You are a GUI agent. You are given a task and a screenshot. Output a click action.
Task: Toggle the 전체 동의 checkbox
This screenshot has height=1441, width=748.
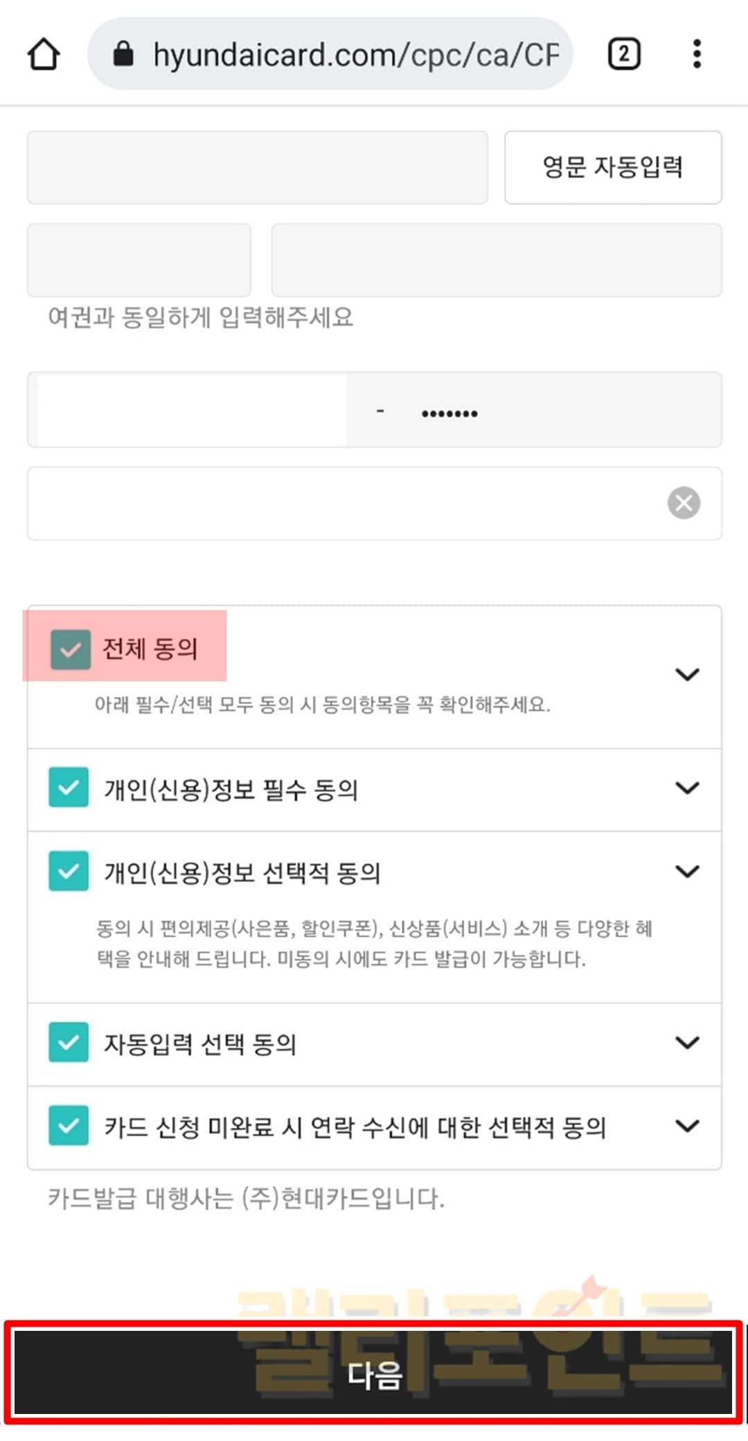point(71,650)
